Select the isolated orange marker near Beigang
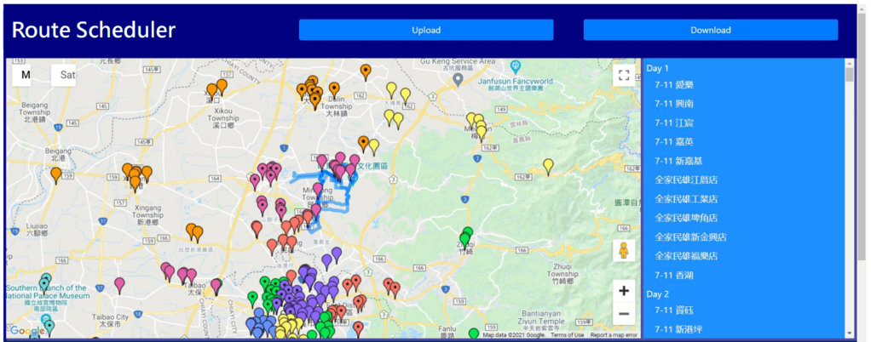871x342 pixels. (56, 174)
